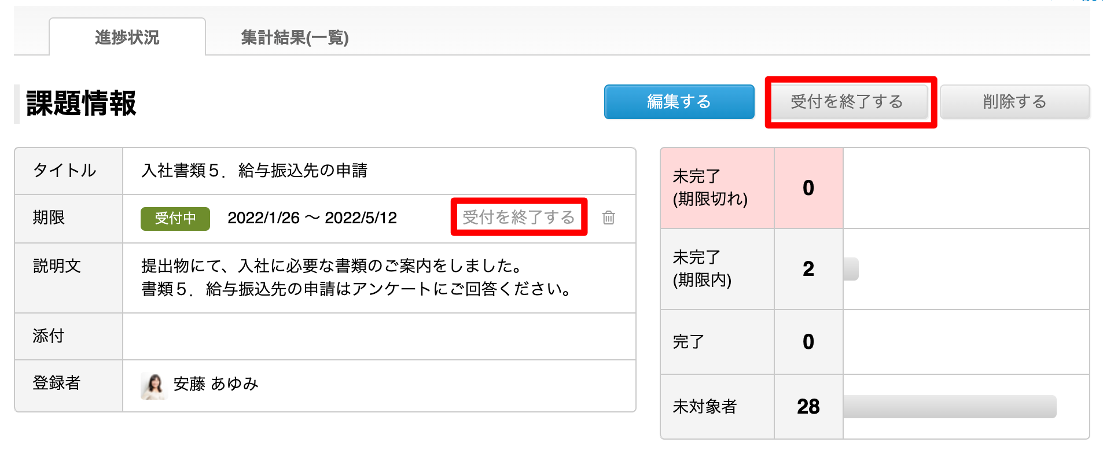Viewport: 1103px width, 457px height.
Task: Click the green 受付中 status badge
Action: tap(175, 219)
